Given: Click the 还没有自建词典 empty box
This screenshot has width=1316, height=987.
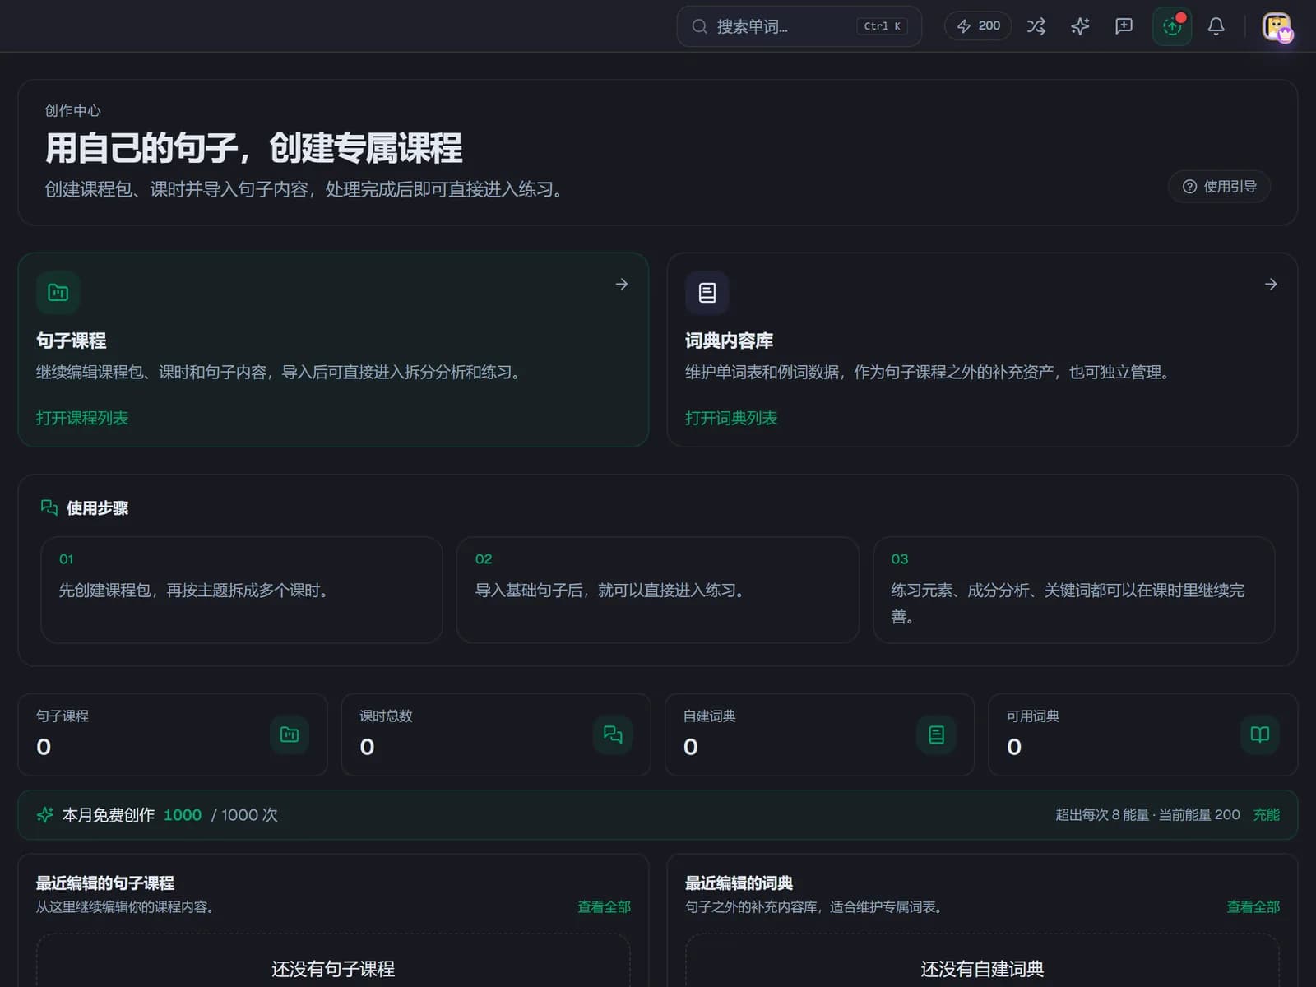Looking at the screenshot, I should click(982, 961).
